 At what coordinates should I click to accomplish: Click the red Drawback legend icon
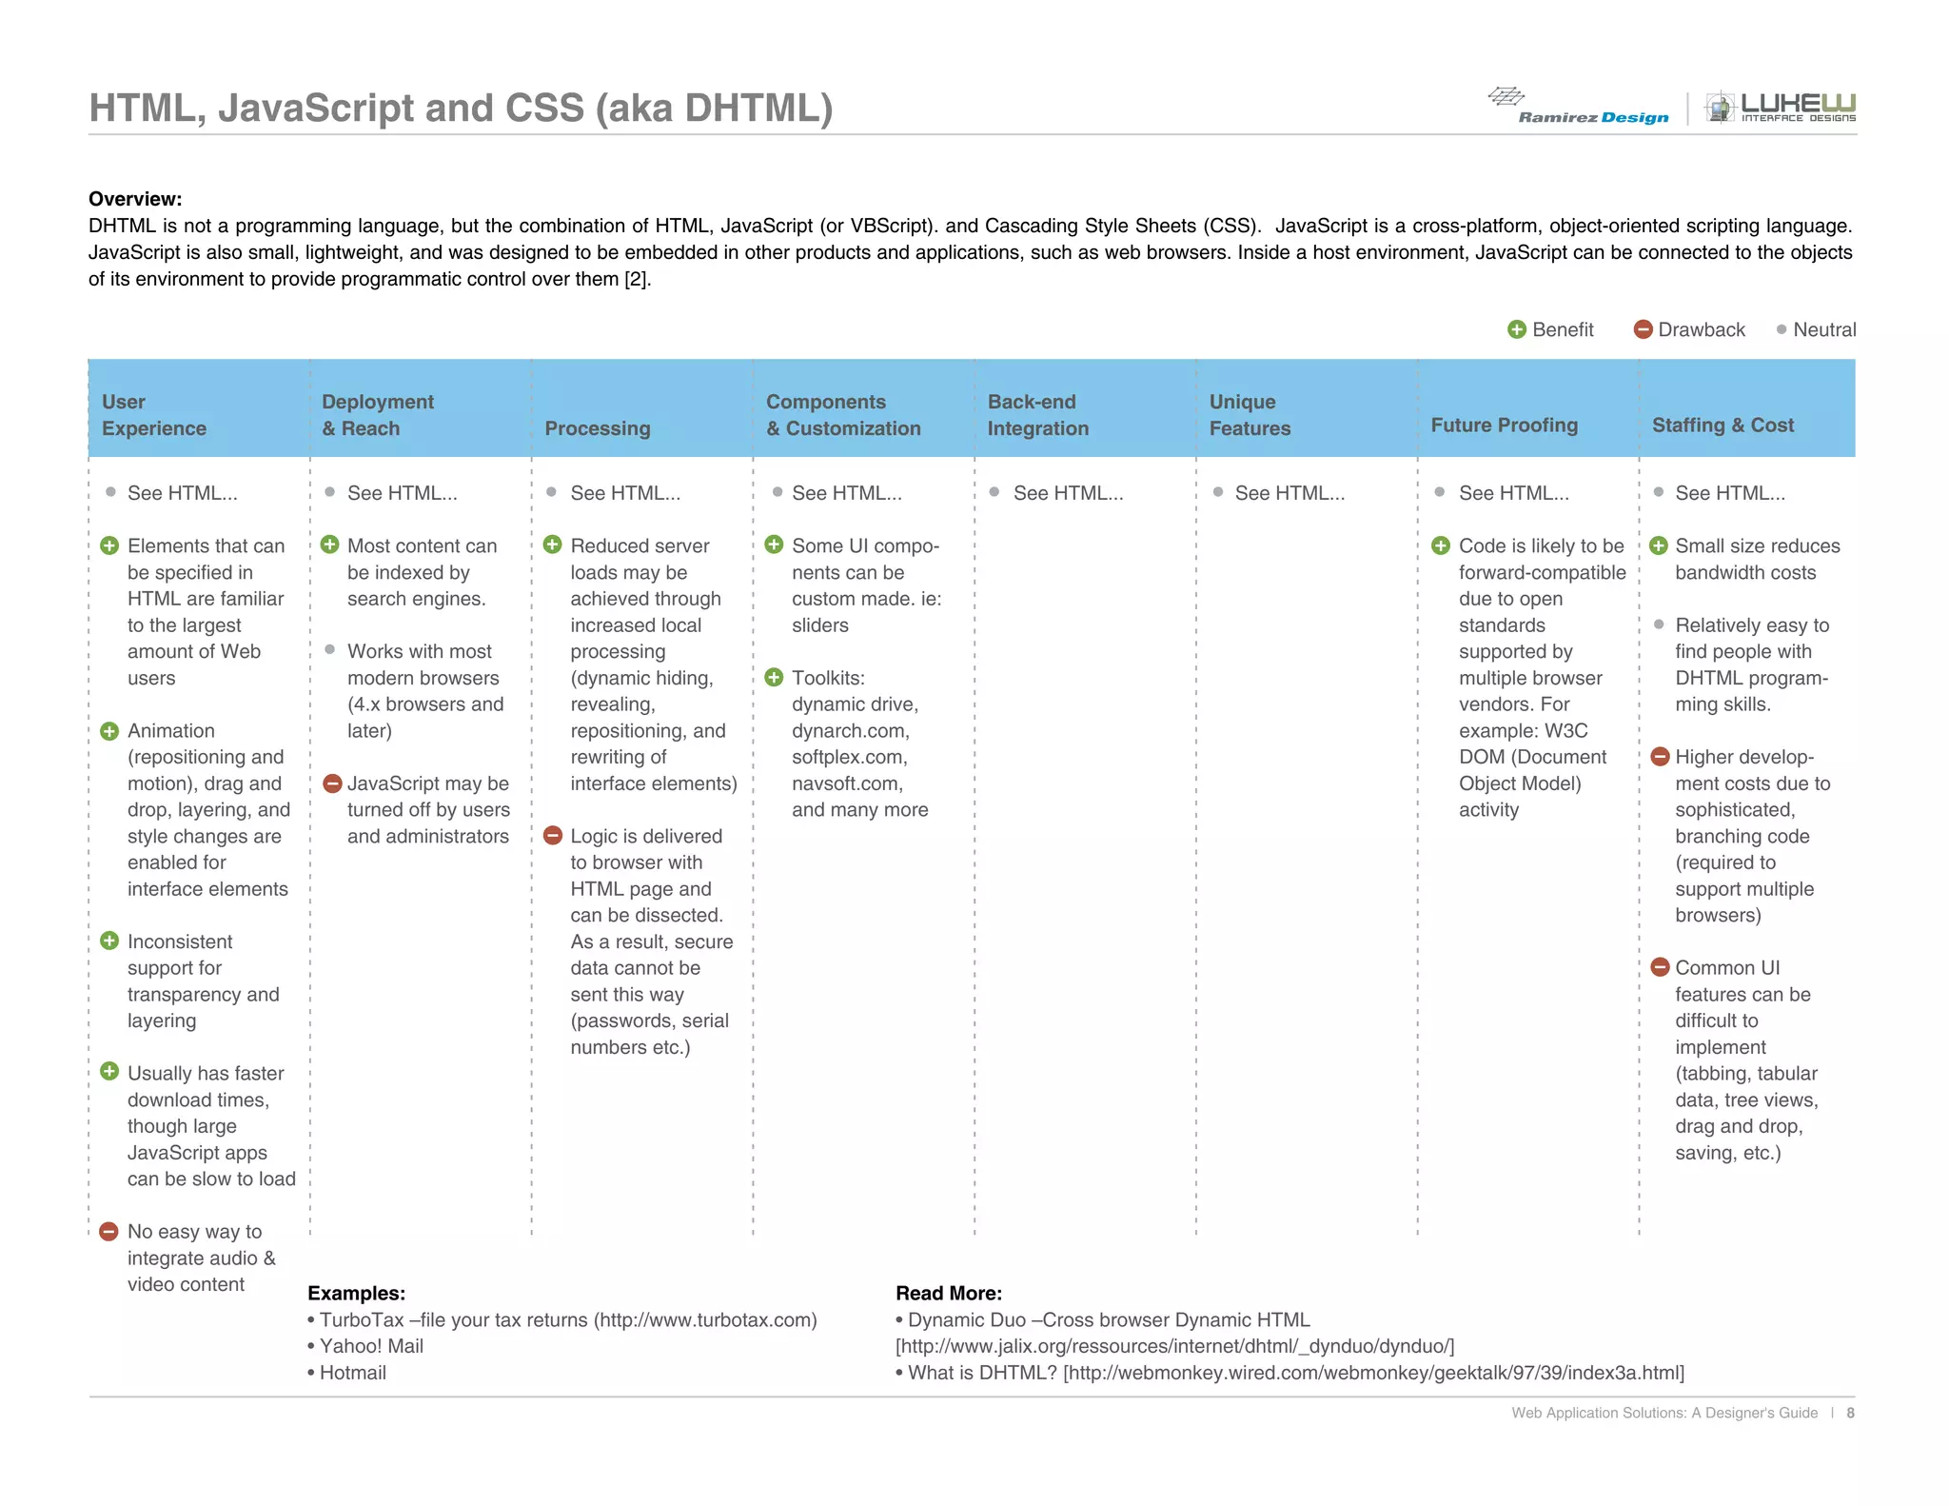(1643, 329)
